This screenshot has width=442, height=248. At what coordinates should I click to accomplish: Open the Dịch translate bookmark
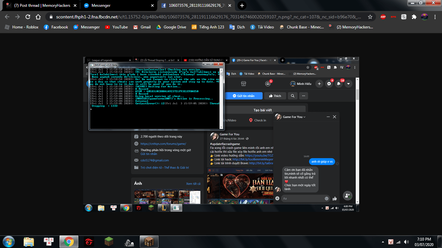pos(237,27)
